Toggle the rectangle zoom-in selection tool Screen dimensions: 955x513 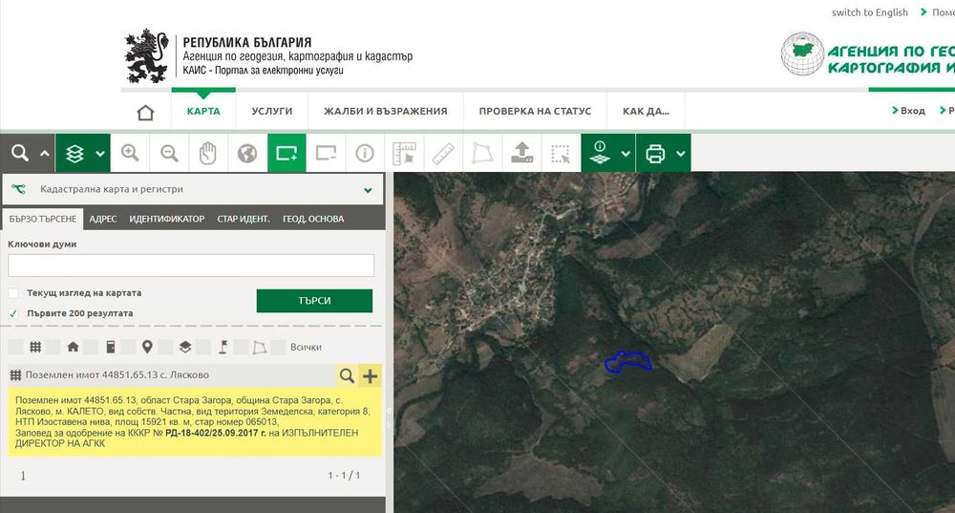(x=286, y=153)
